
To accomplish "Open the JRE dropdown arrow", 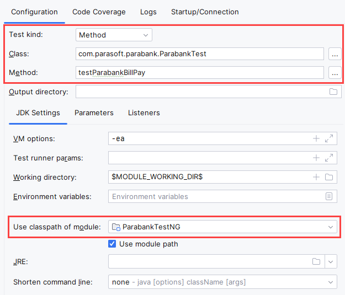I will point(331,261).
